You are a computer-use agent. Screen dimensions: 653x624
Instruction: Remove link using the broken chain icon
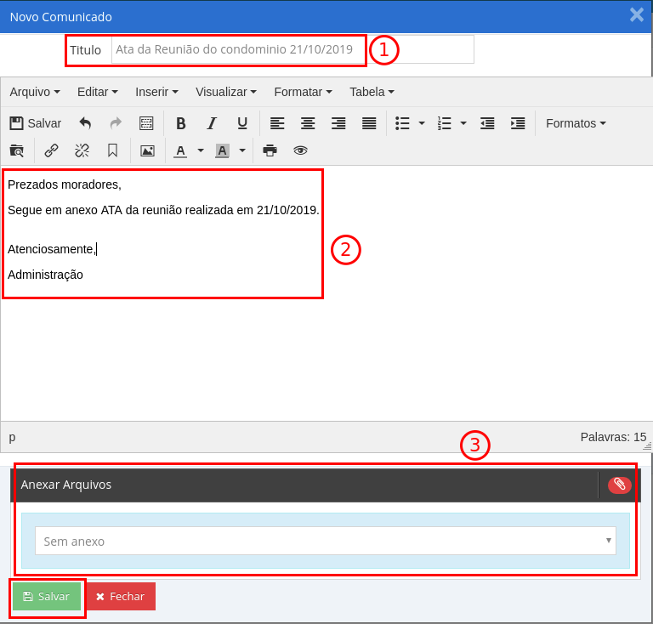pos(82,150)
